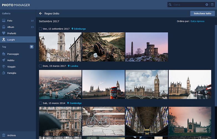Open the Album section in the sidebar
Screen dimensions: 217x139
point(18,27)
